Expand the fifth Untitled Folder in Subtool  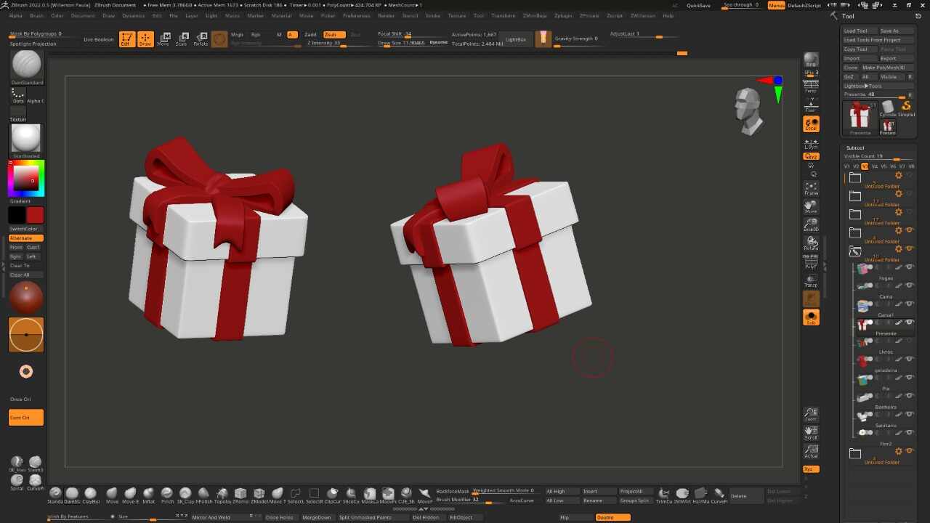click(855, 251)
